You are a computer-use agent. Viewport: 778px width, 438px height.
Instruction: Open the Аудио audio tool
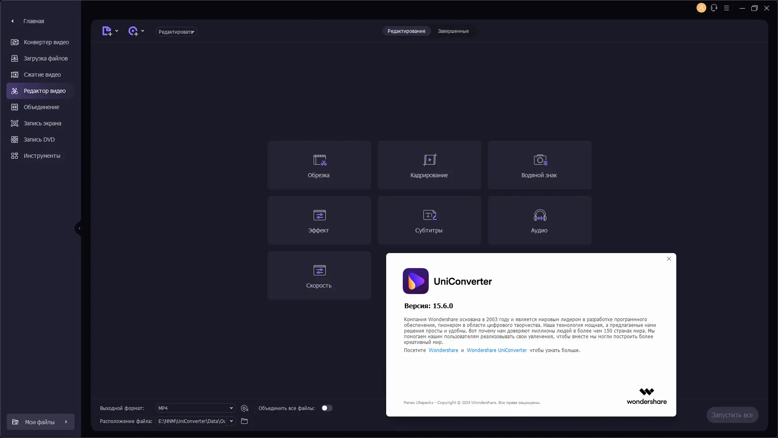[539, 220]
